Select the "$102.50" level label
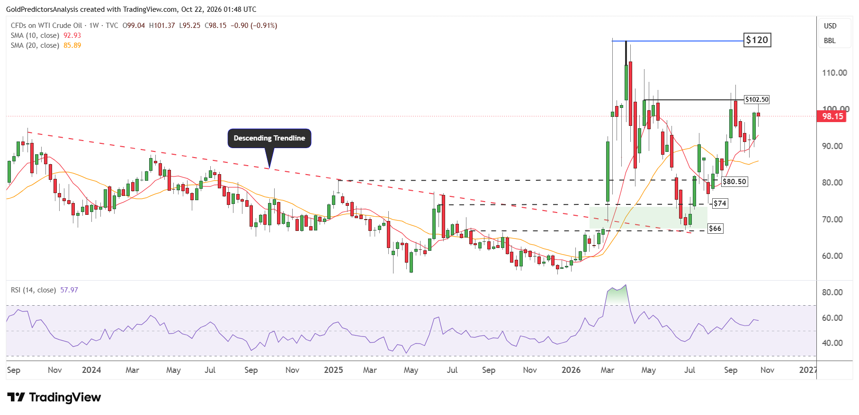The image size is (859, 415). pyautogui.click(x=757, y=99)
